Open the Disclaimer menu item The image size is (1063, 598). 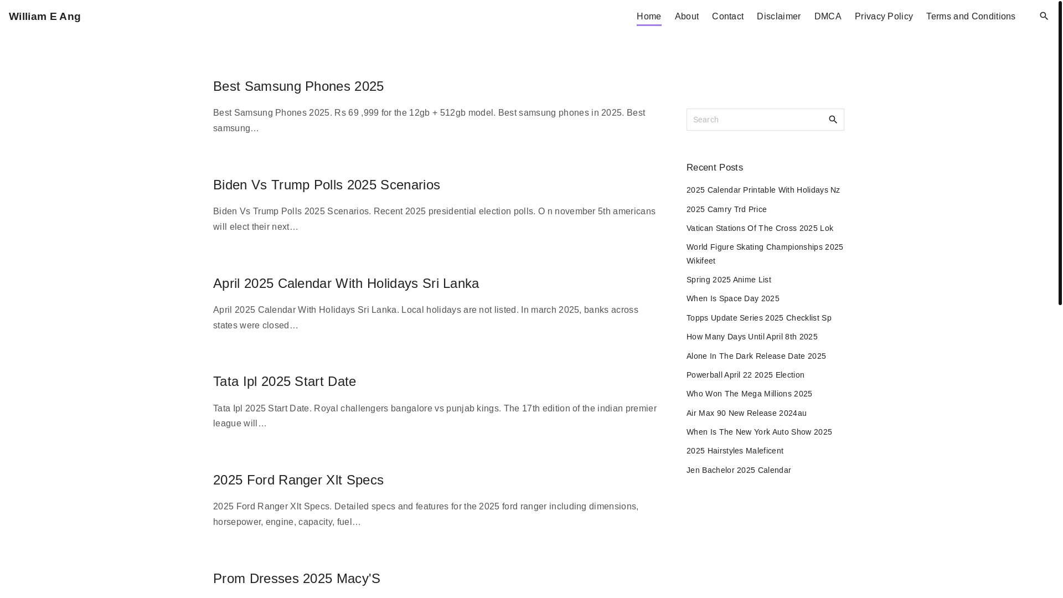[778, 17]
